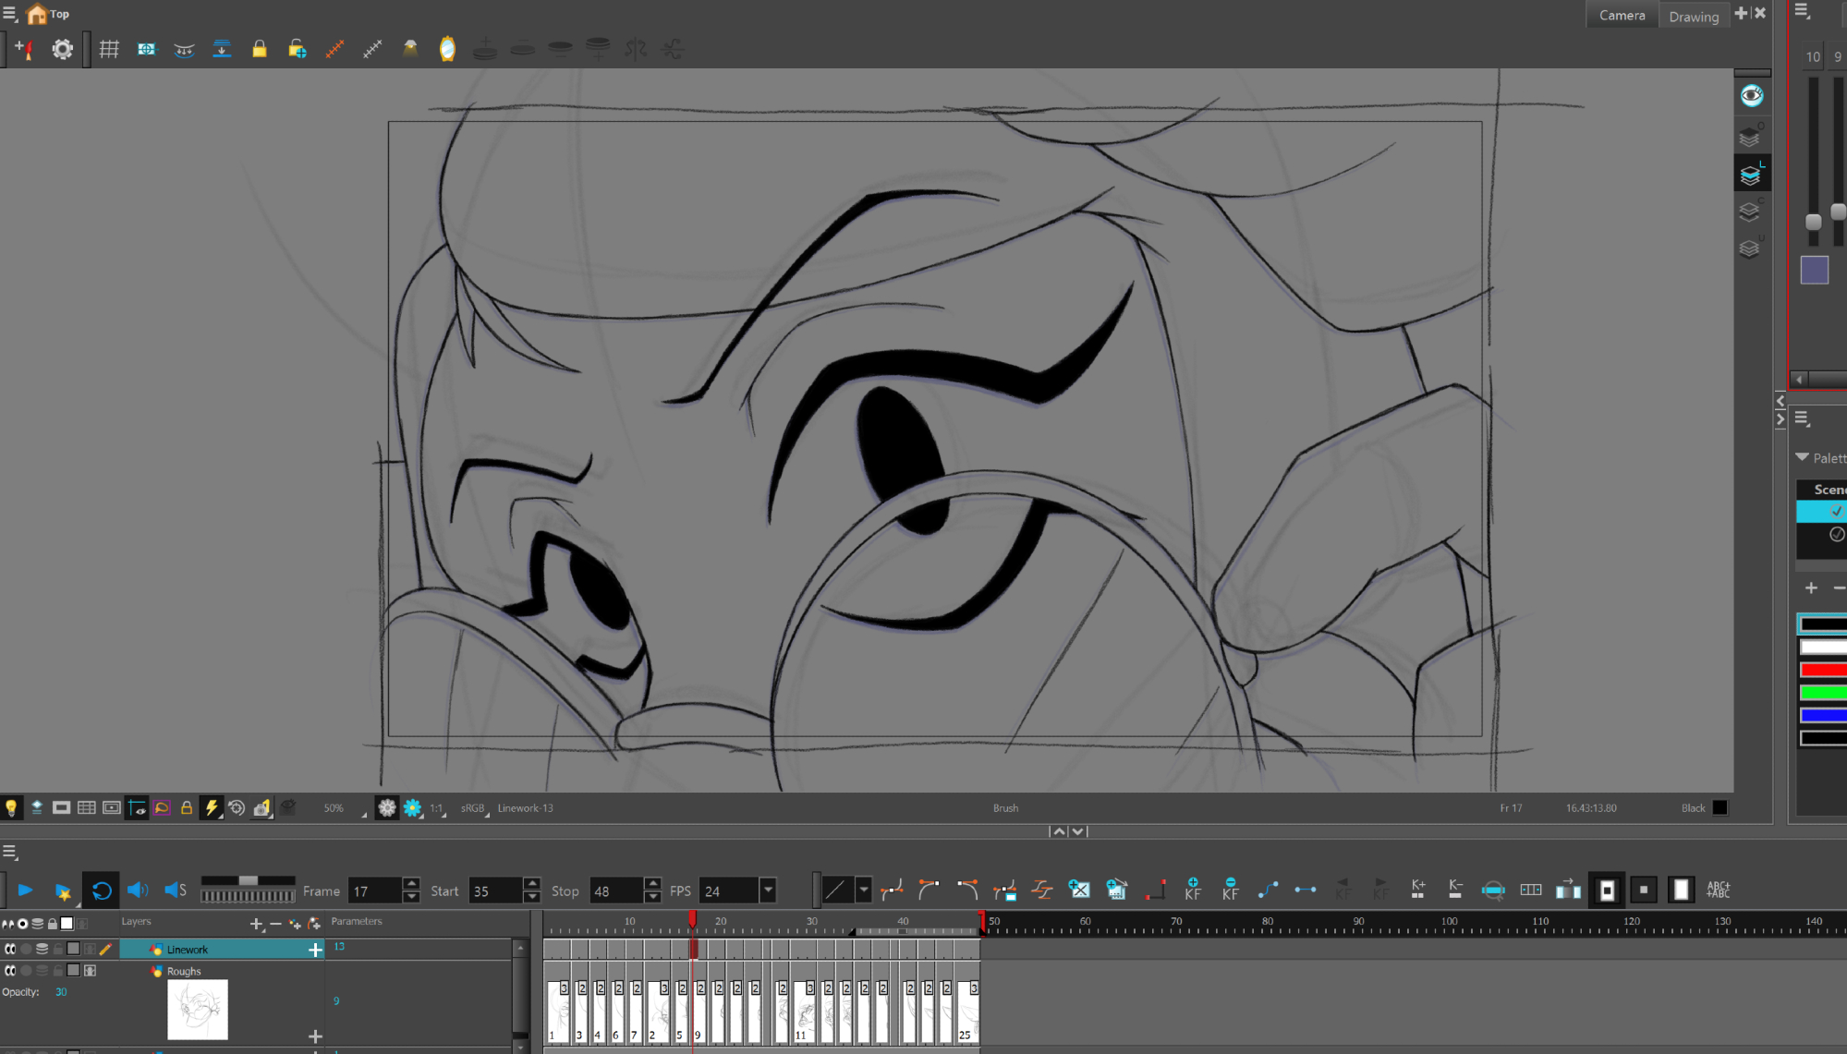Expand the Palette section triangle
Screen dimensions: 1847x1054
[1802, 457]
